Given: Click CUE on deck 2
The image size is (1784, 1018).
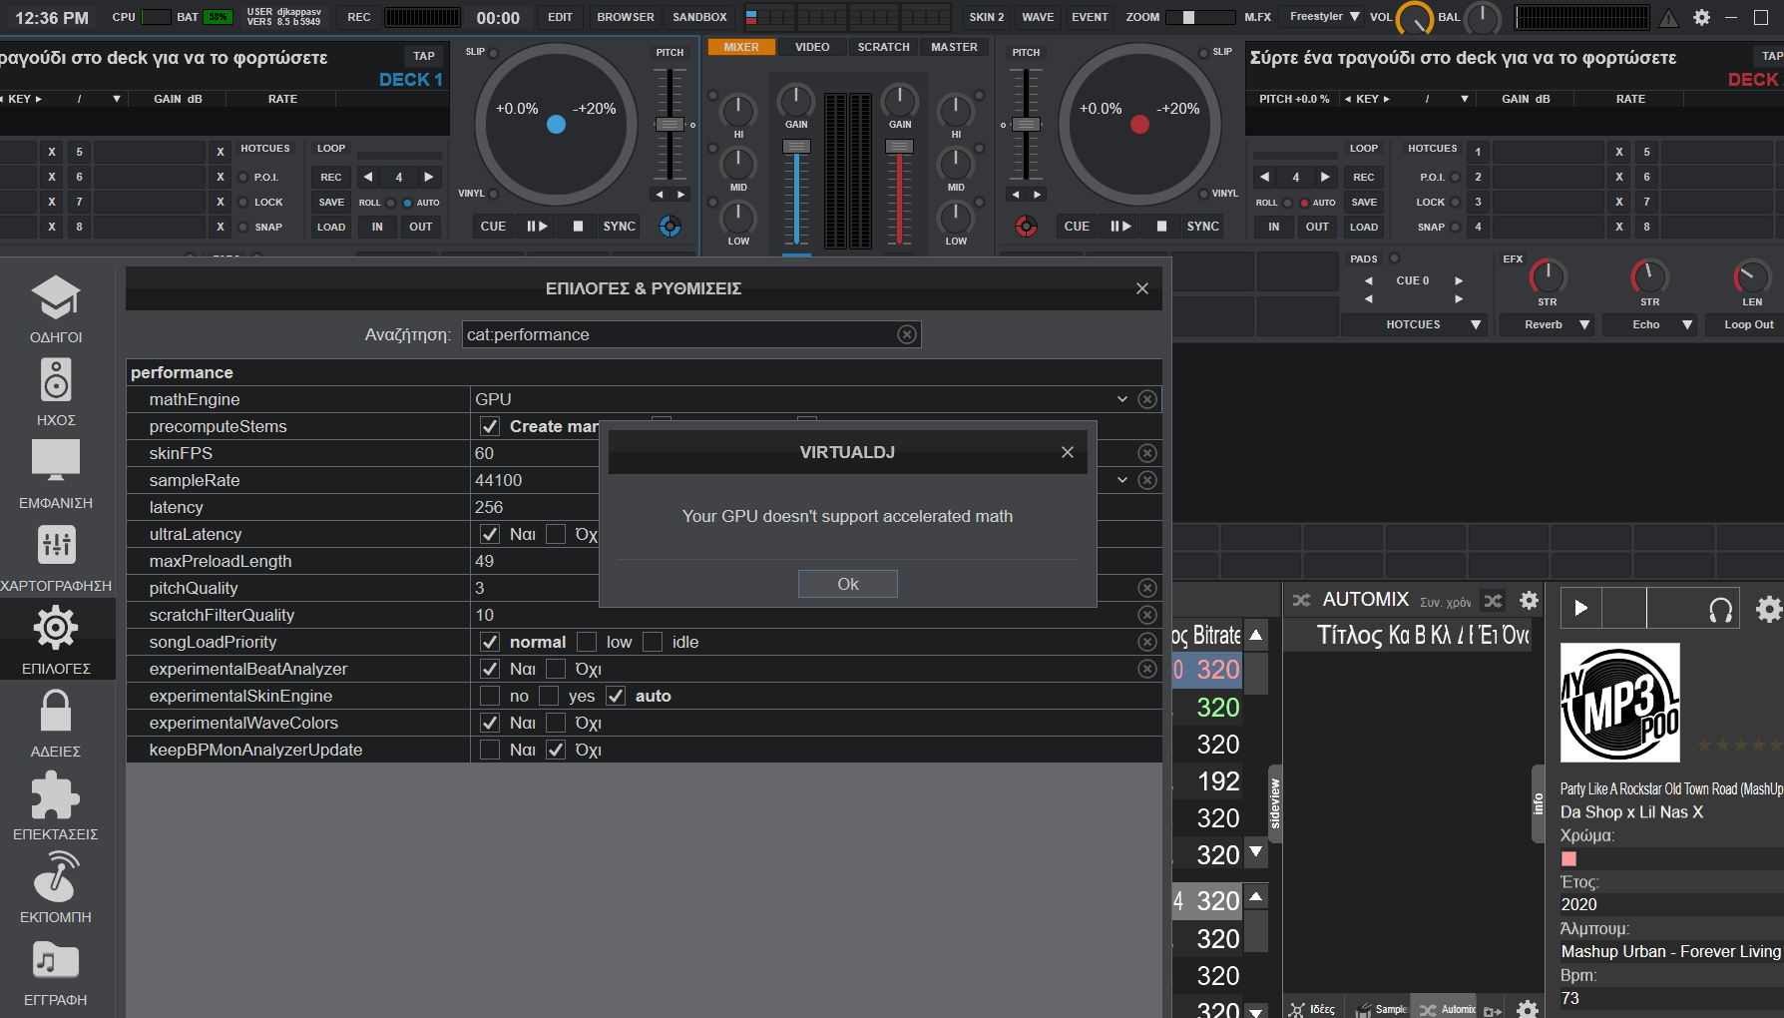Looking at the screenshot, I should point(1077,227).
